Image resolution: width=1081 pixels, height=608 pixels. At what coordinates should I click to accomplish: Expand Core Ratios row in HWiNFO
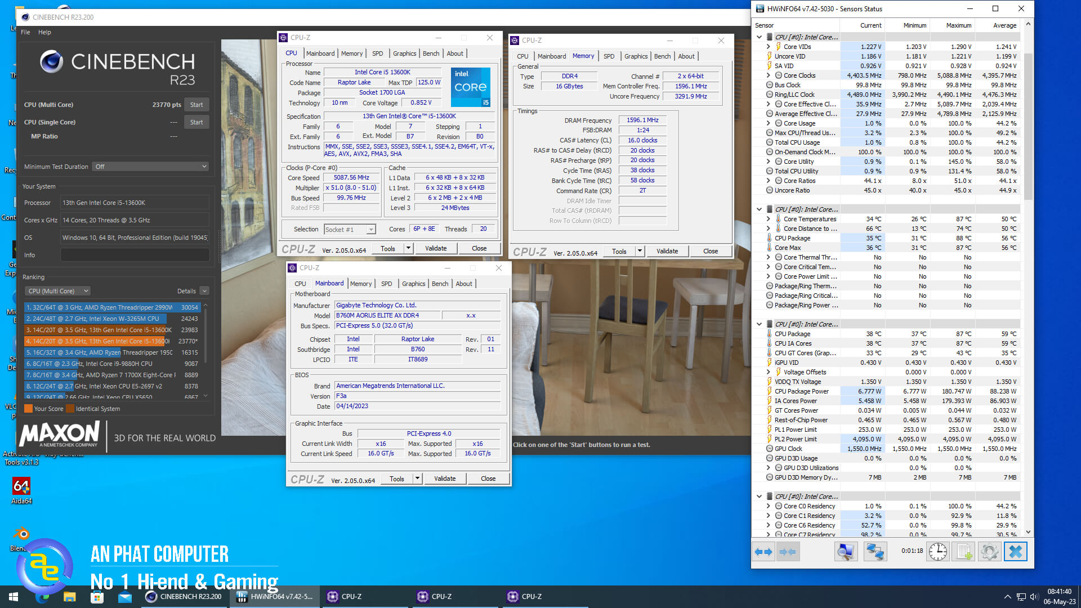click(x=768, y=181)
